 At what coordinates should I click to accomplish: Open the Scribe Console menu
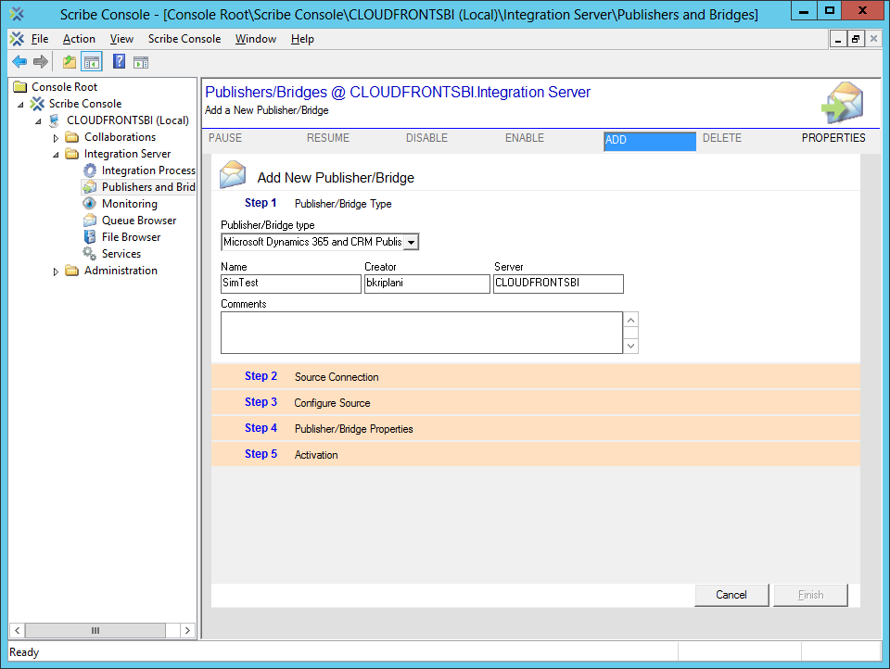click(x=184, y=39)
